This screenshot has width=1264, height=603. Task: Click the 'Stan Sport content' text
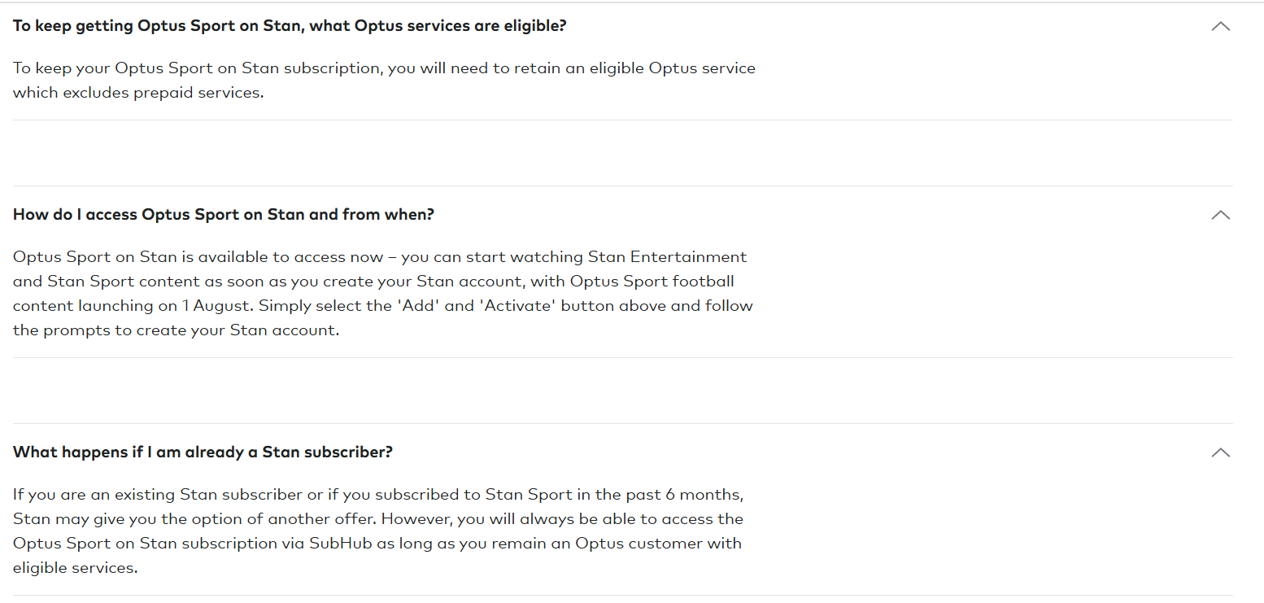tap(116, 282)
